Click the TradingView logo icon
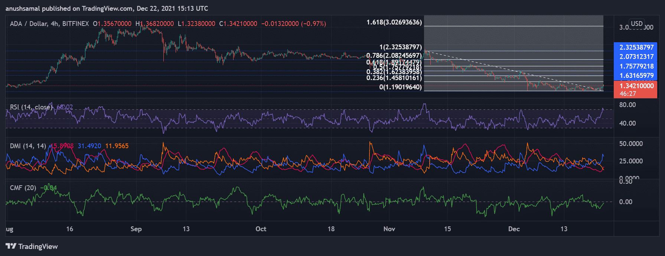Image resolution: width=665 pixels, height=256 pixels. pyautogui.click(x=11, y=246)
